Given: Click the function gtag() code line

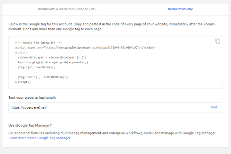Looking at the screenshot, I should pyautogui.click(x=53, y=62).
